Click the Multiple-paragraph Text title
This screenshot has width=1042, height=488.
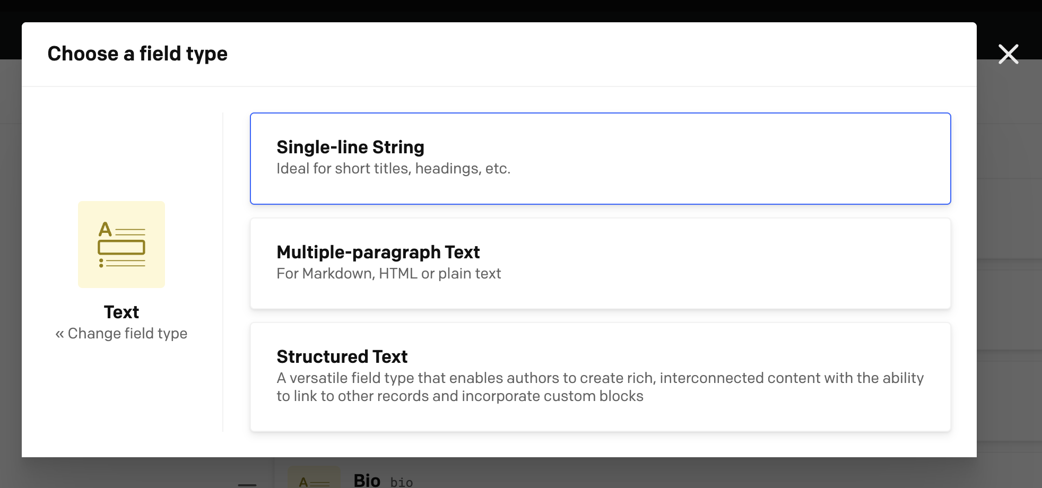coord(378,252)
